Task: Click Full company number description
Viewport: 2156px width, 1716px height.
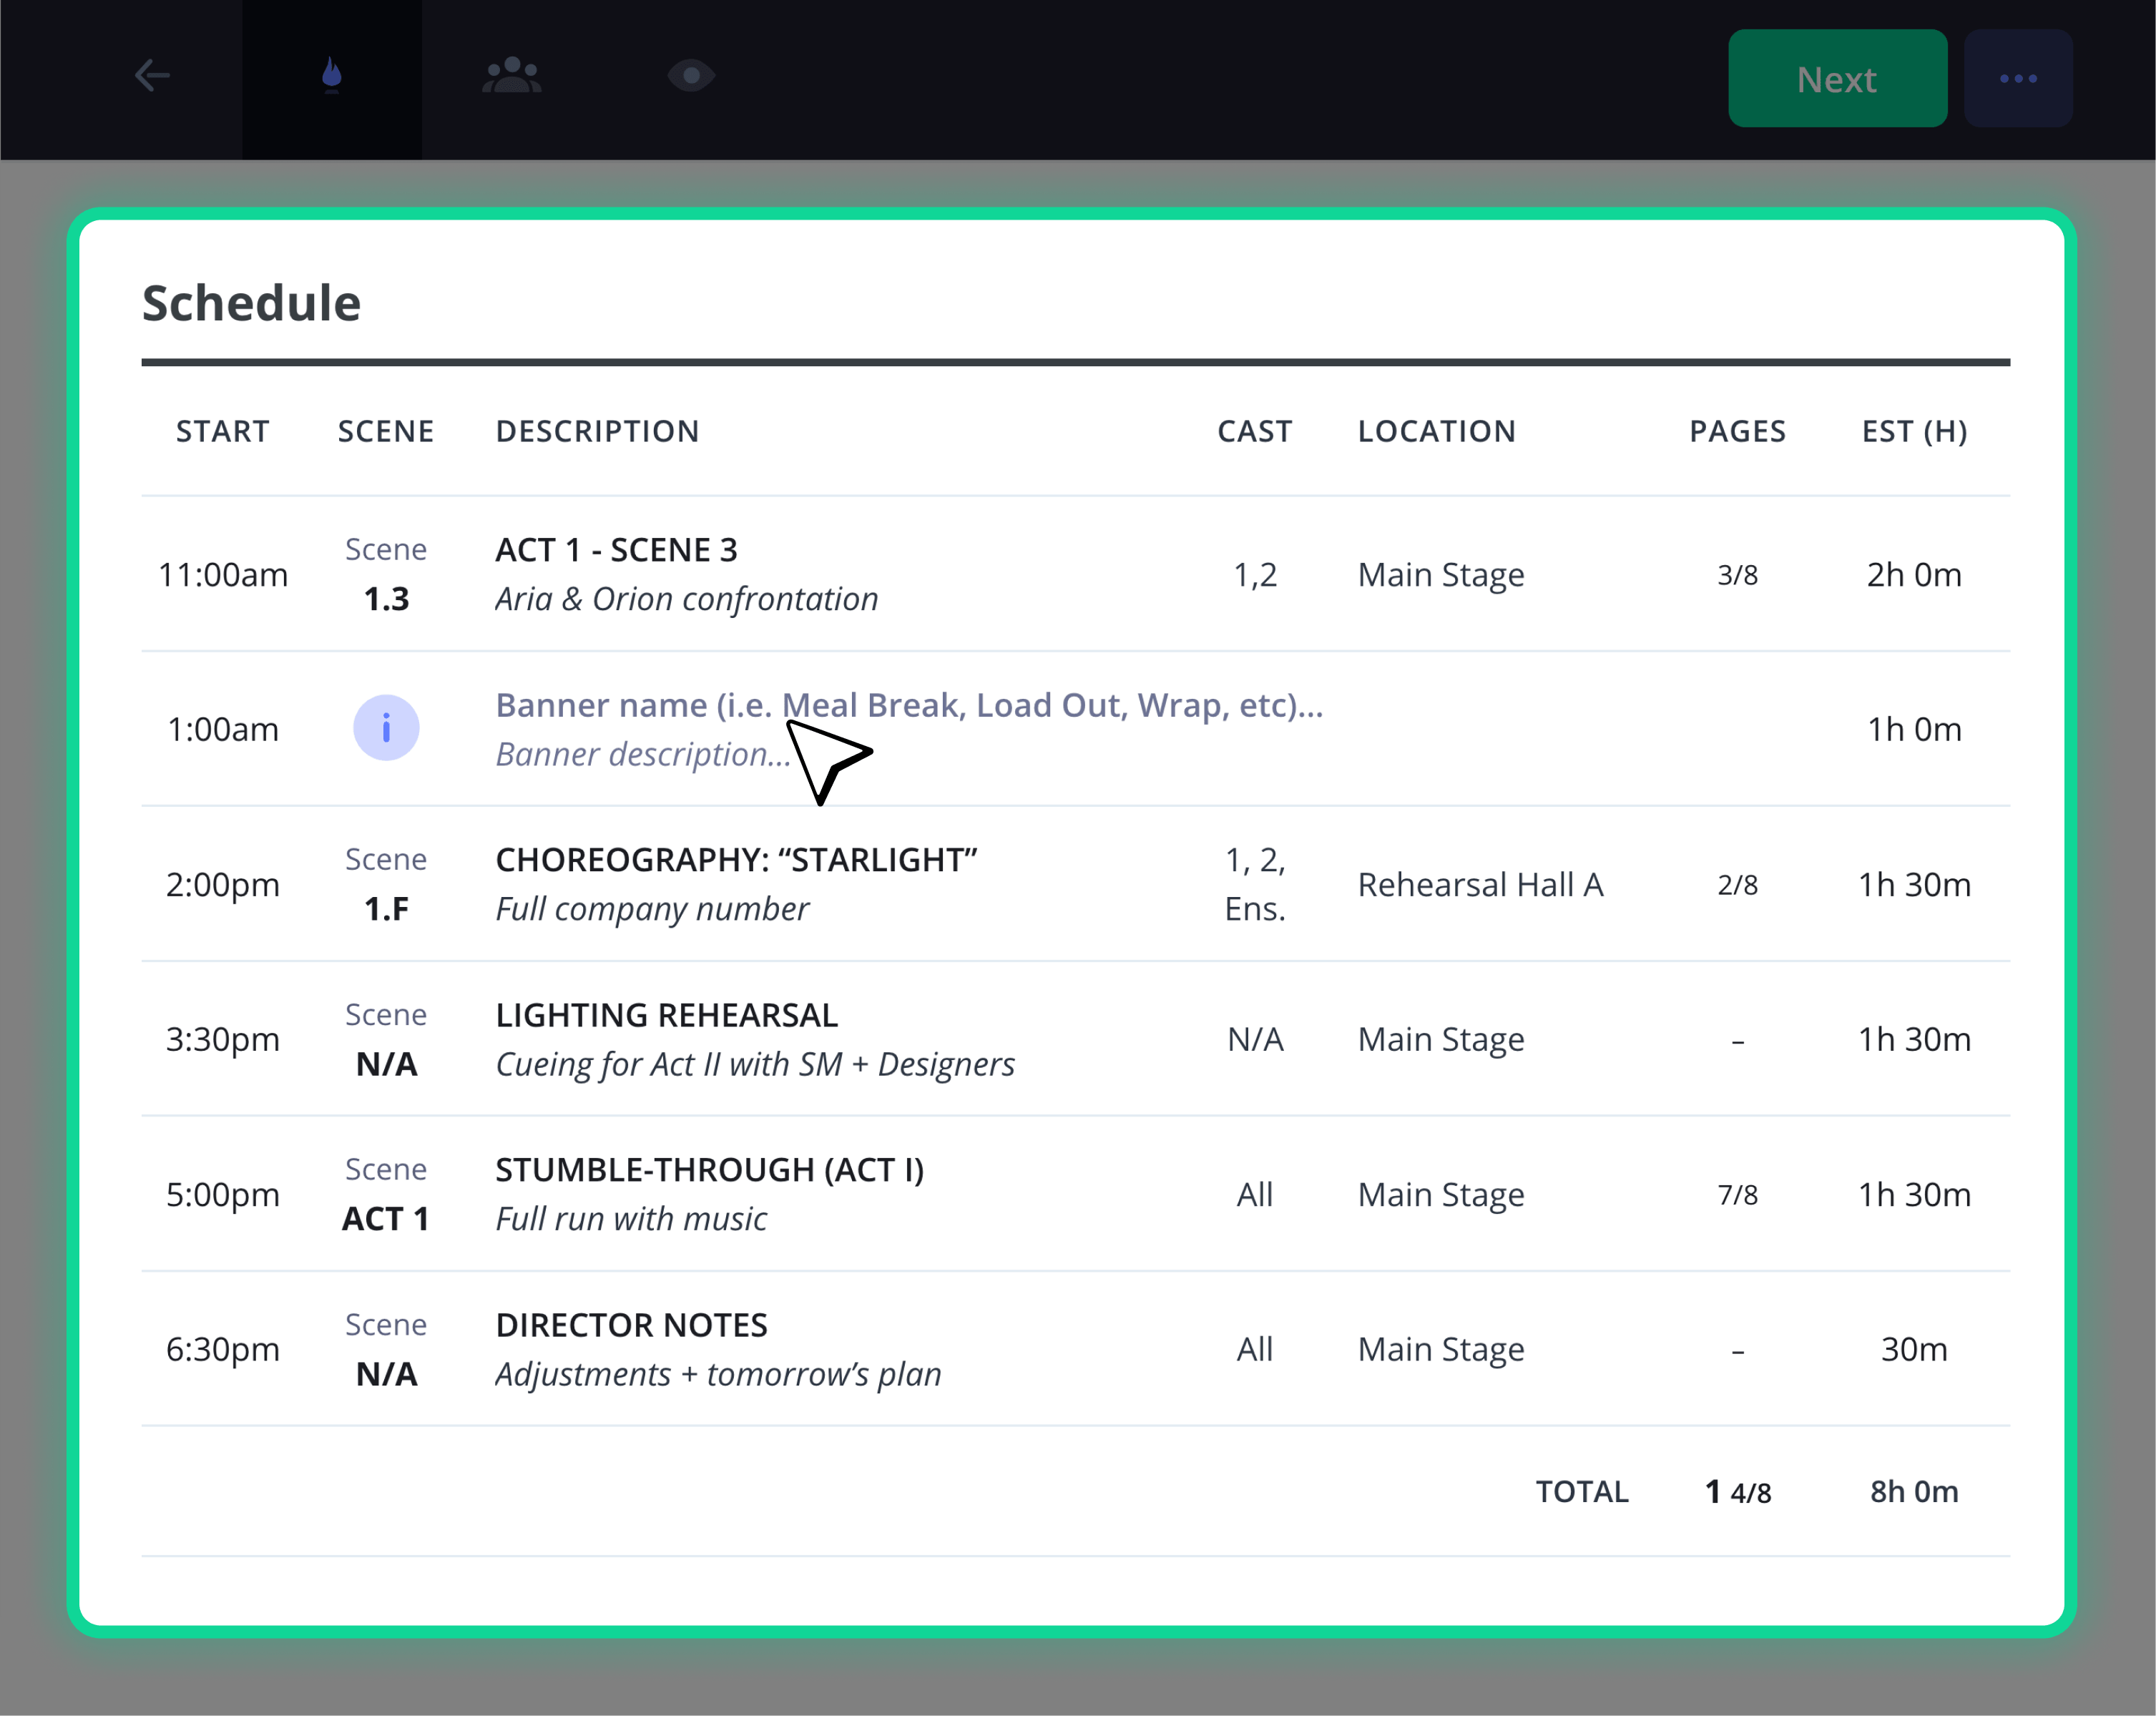Action: click(x=652, y=909)
